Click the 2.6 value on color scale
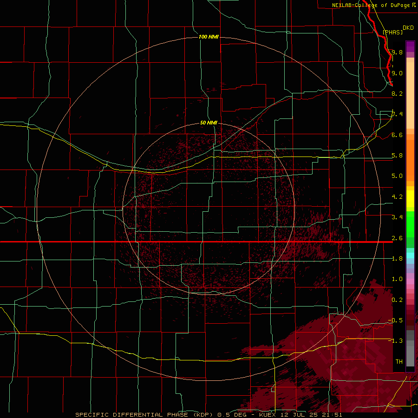418x418 pixels. (x=397, y=238)
